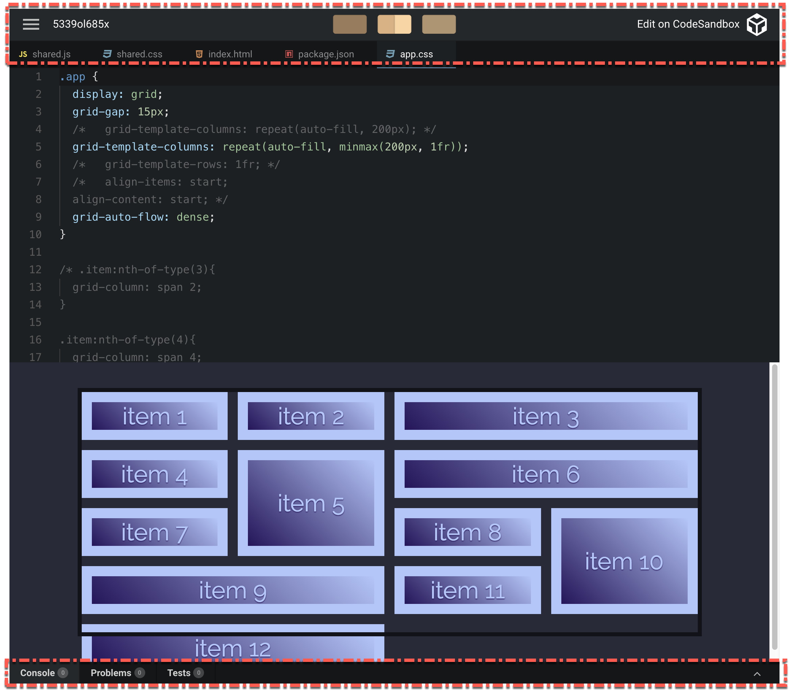
Task: Click the 'item 10' box in preview
Action: (x=624, y=561)
